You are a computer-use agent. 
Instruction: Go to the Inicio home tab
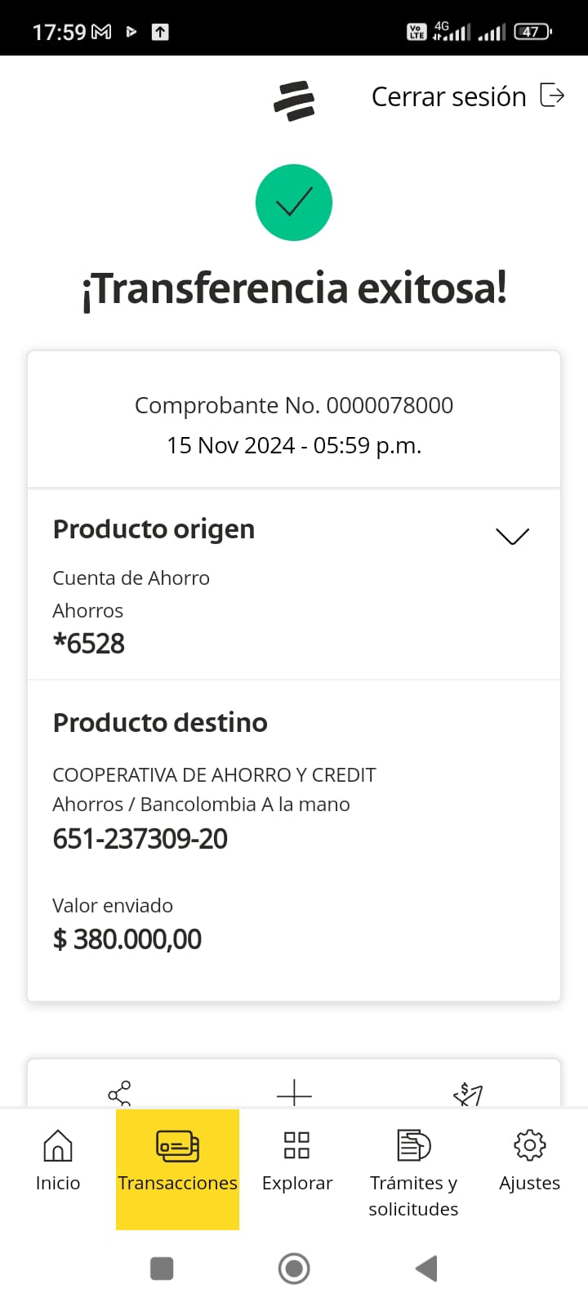click(58, 1160)
